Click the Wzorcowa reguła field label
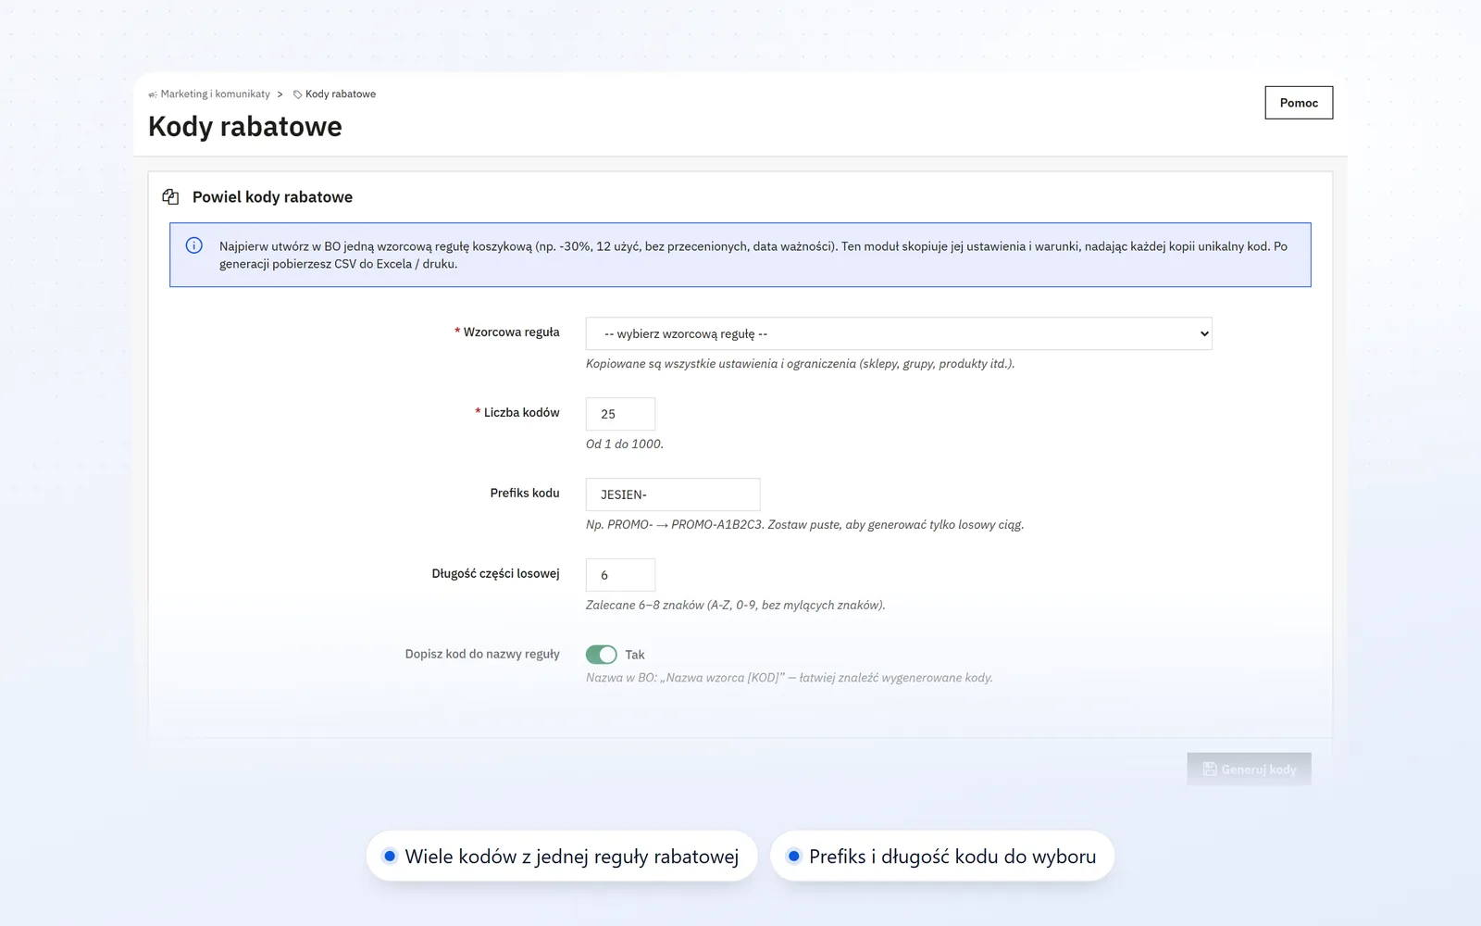This screenshot has width=1481, height=926. click(x=511, y=332)
